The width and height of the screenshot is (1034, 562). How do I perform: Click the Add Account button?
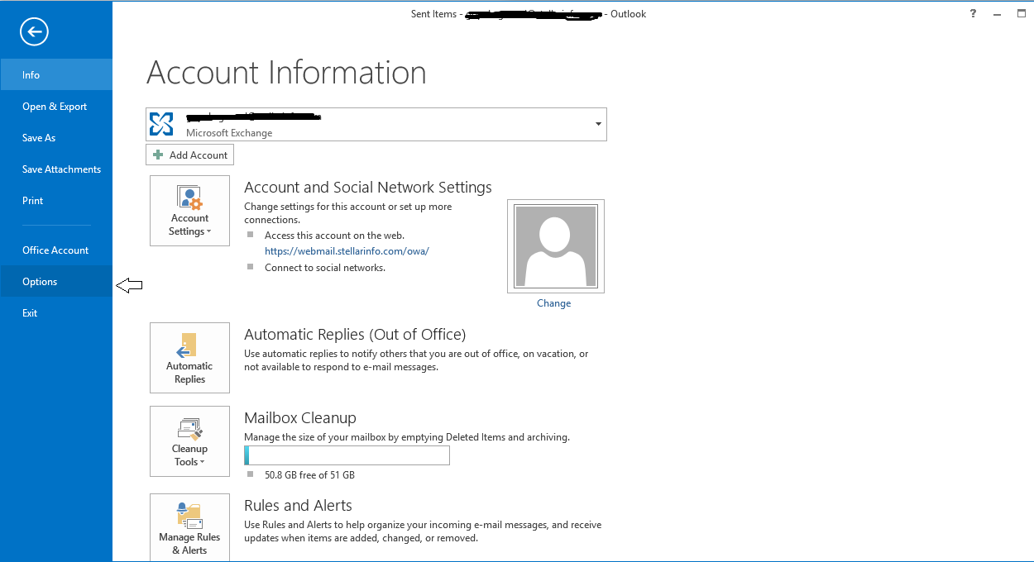pyautogui.click(x=190, y=155)
